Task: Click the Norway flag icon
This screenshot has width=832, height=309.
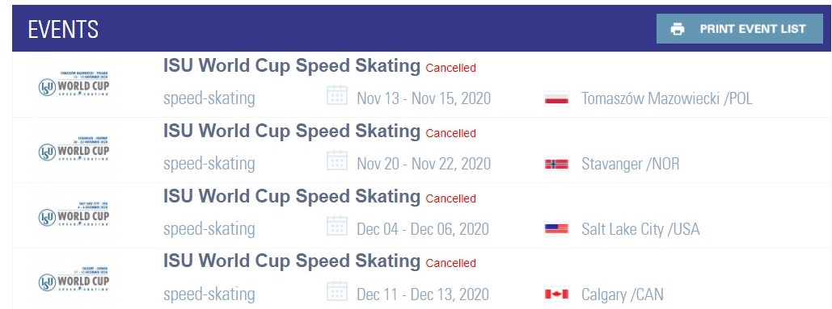Action: pyautogui.click(x=556, y=164)
